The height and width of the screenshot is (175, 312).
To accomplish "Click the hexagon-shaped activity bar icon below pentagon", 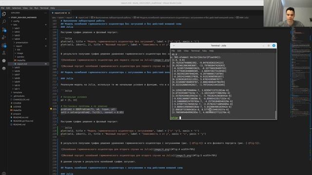I will pyautogui.click(x=4, y=68).
